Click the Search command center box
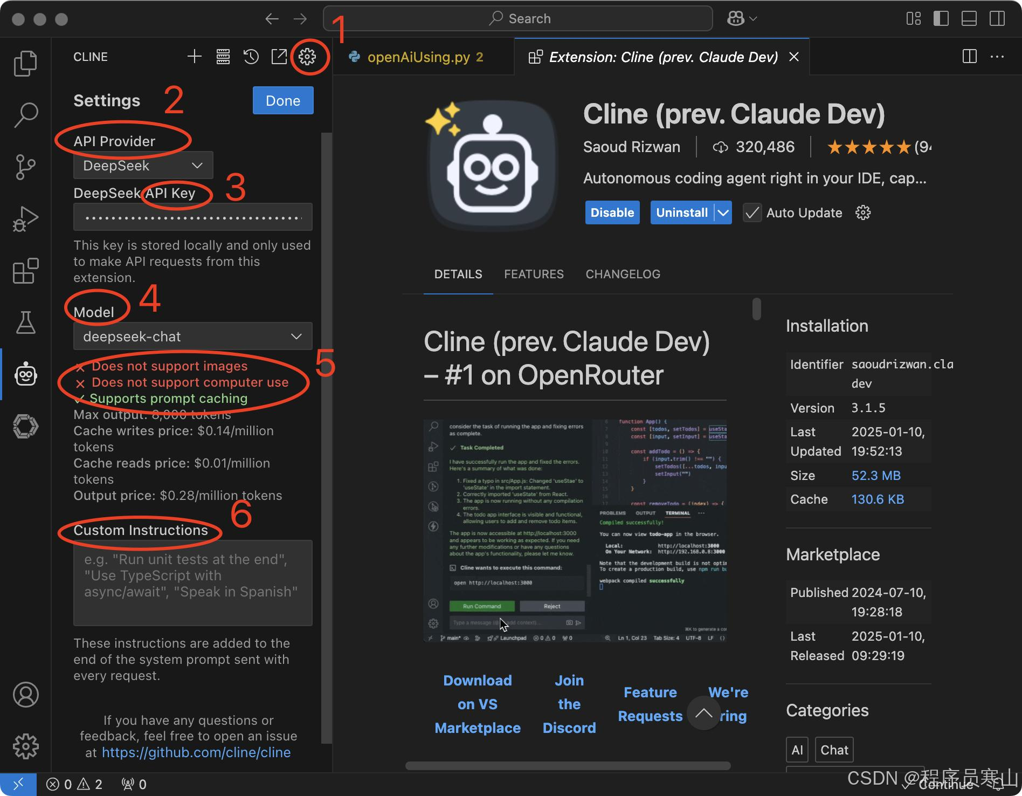Viewport: 1022px width, 796px height. (x=518, y=19)
